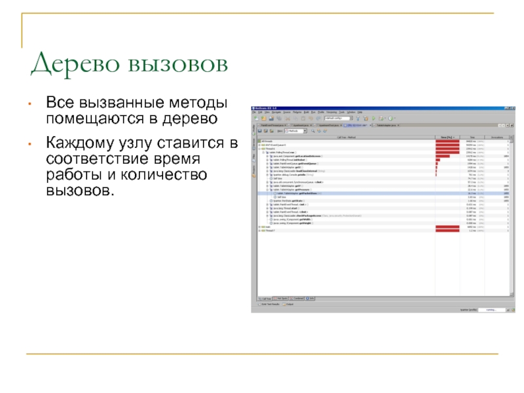Click the Call Tree - Method column header
This screenshot has height=393, width=524.
346,138
